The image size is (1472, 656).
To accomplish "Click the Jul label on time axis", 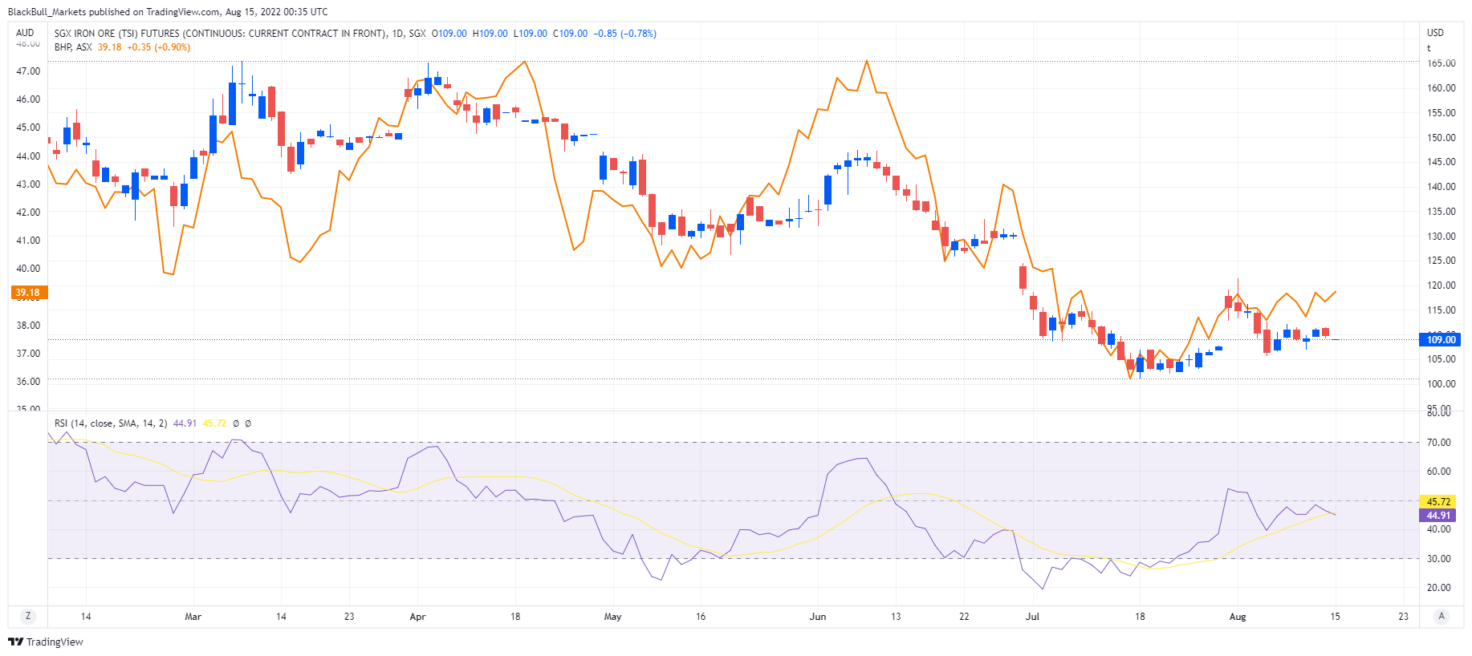I will click(x=1032, y=617).
